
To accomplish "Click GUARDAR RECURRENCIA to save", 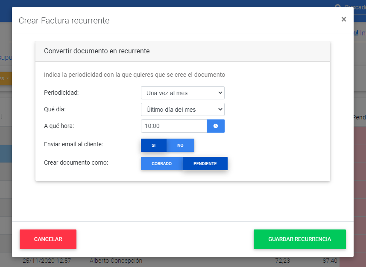I will pyautogui.click(x=299, y=239).
